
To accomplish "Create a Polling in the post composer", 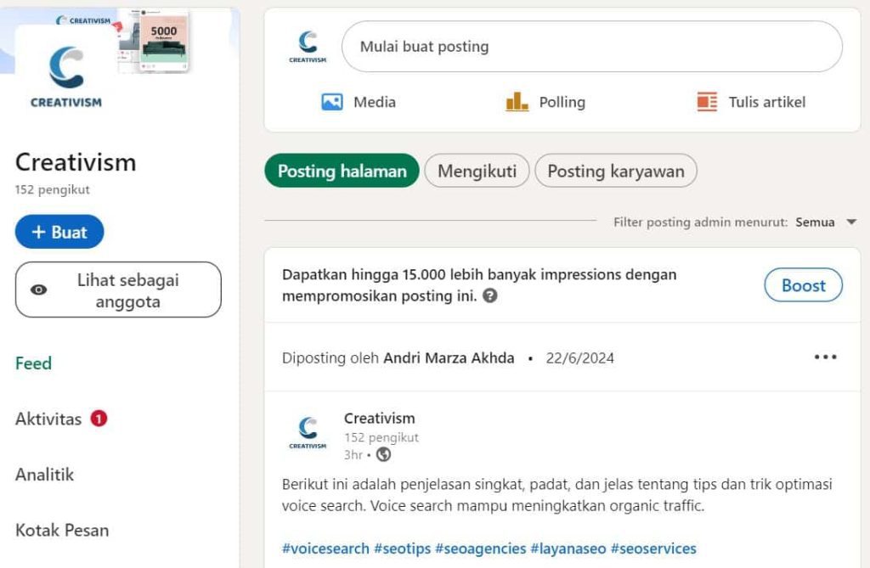I will coord(546,102).
